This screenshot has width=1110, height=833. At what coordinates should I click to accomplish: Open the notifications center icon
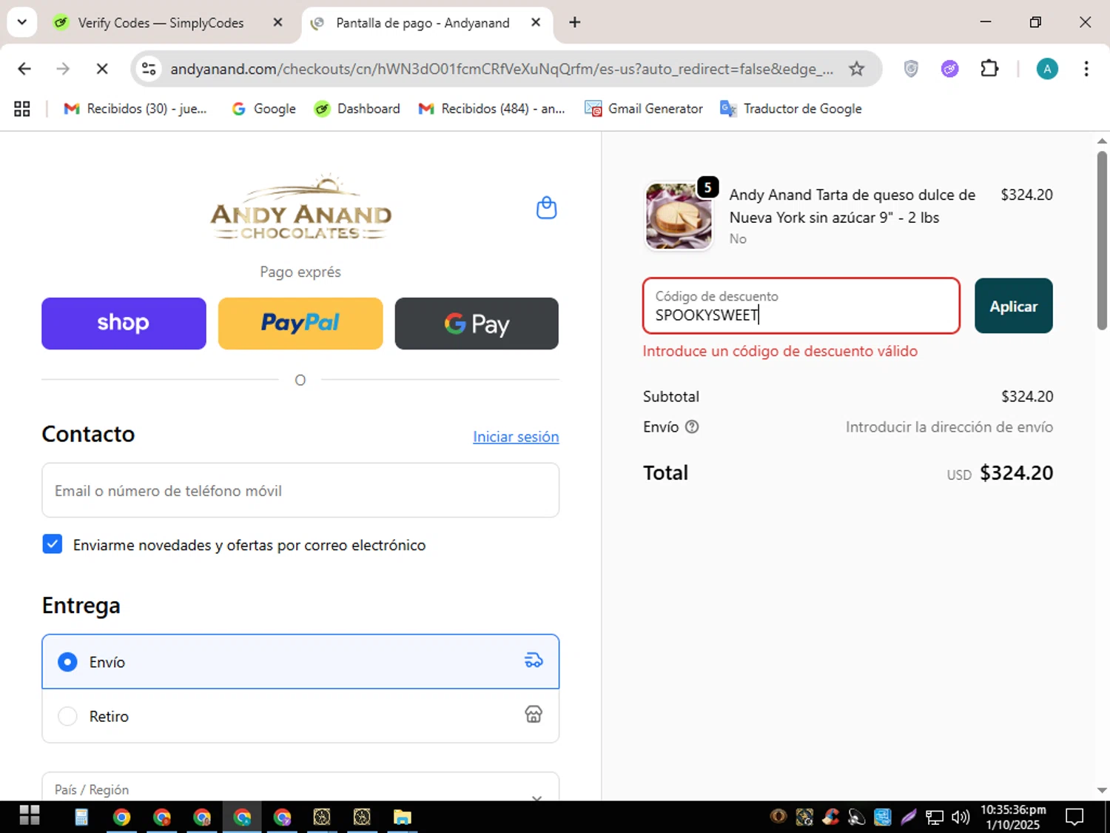(x=1074, y=817)
